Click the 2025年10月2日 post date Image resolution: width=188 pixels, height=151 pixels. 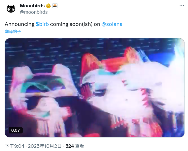tap(45, 146)
